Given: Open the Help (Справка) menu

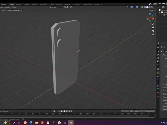Looking at the screenshot, I should pos(3,4).
